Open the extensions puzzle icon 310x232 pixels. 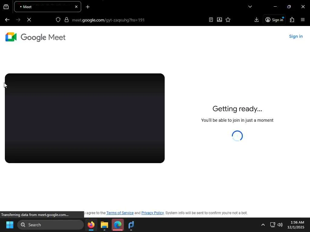point(292,20)
